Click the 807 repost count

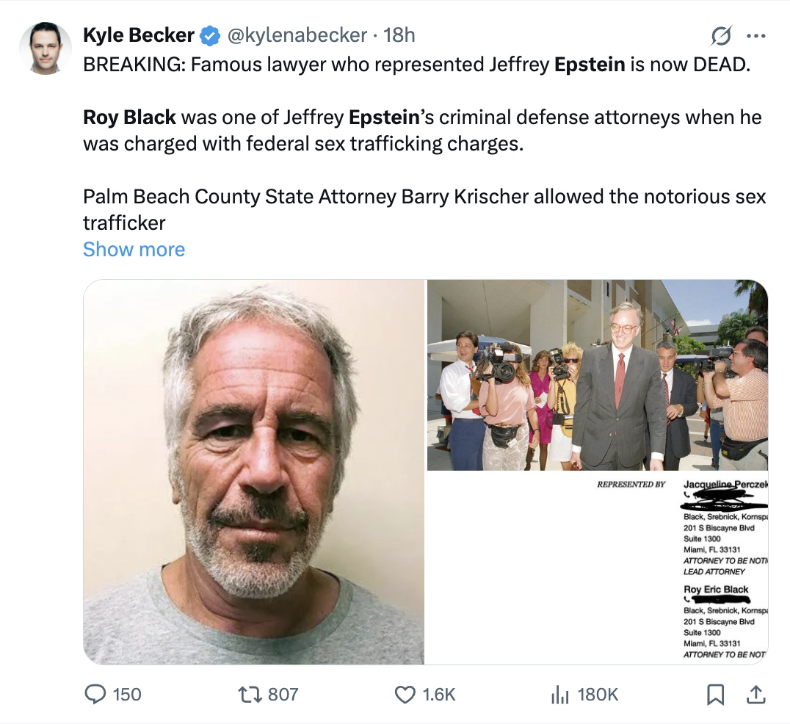pyautogui.click(x=283, y=694)
